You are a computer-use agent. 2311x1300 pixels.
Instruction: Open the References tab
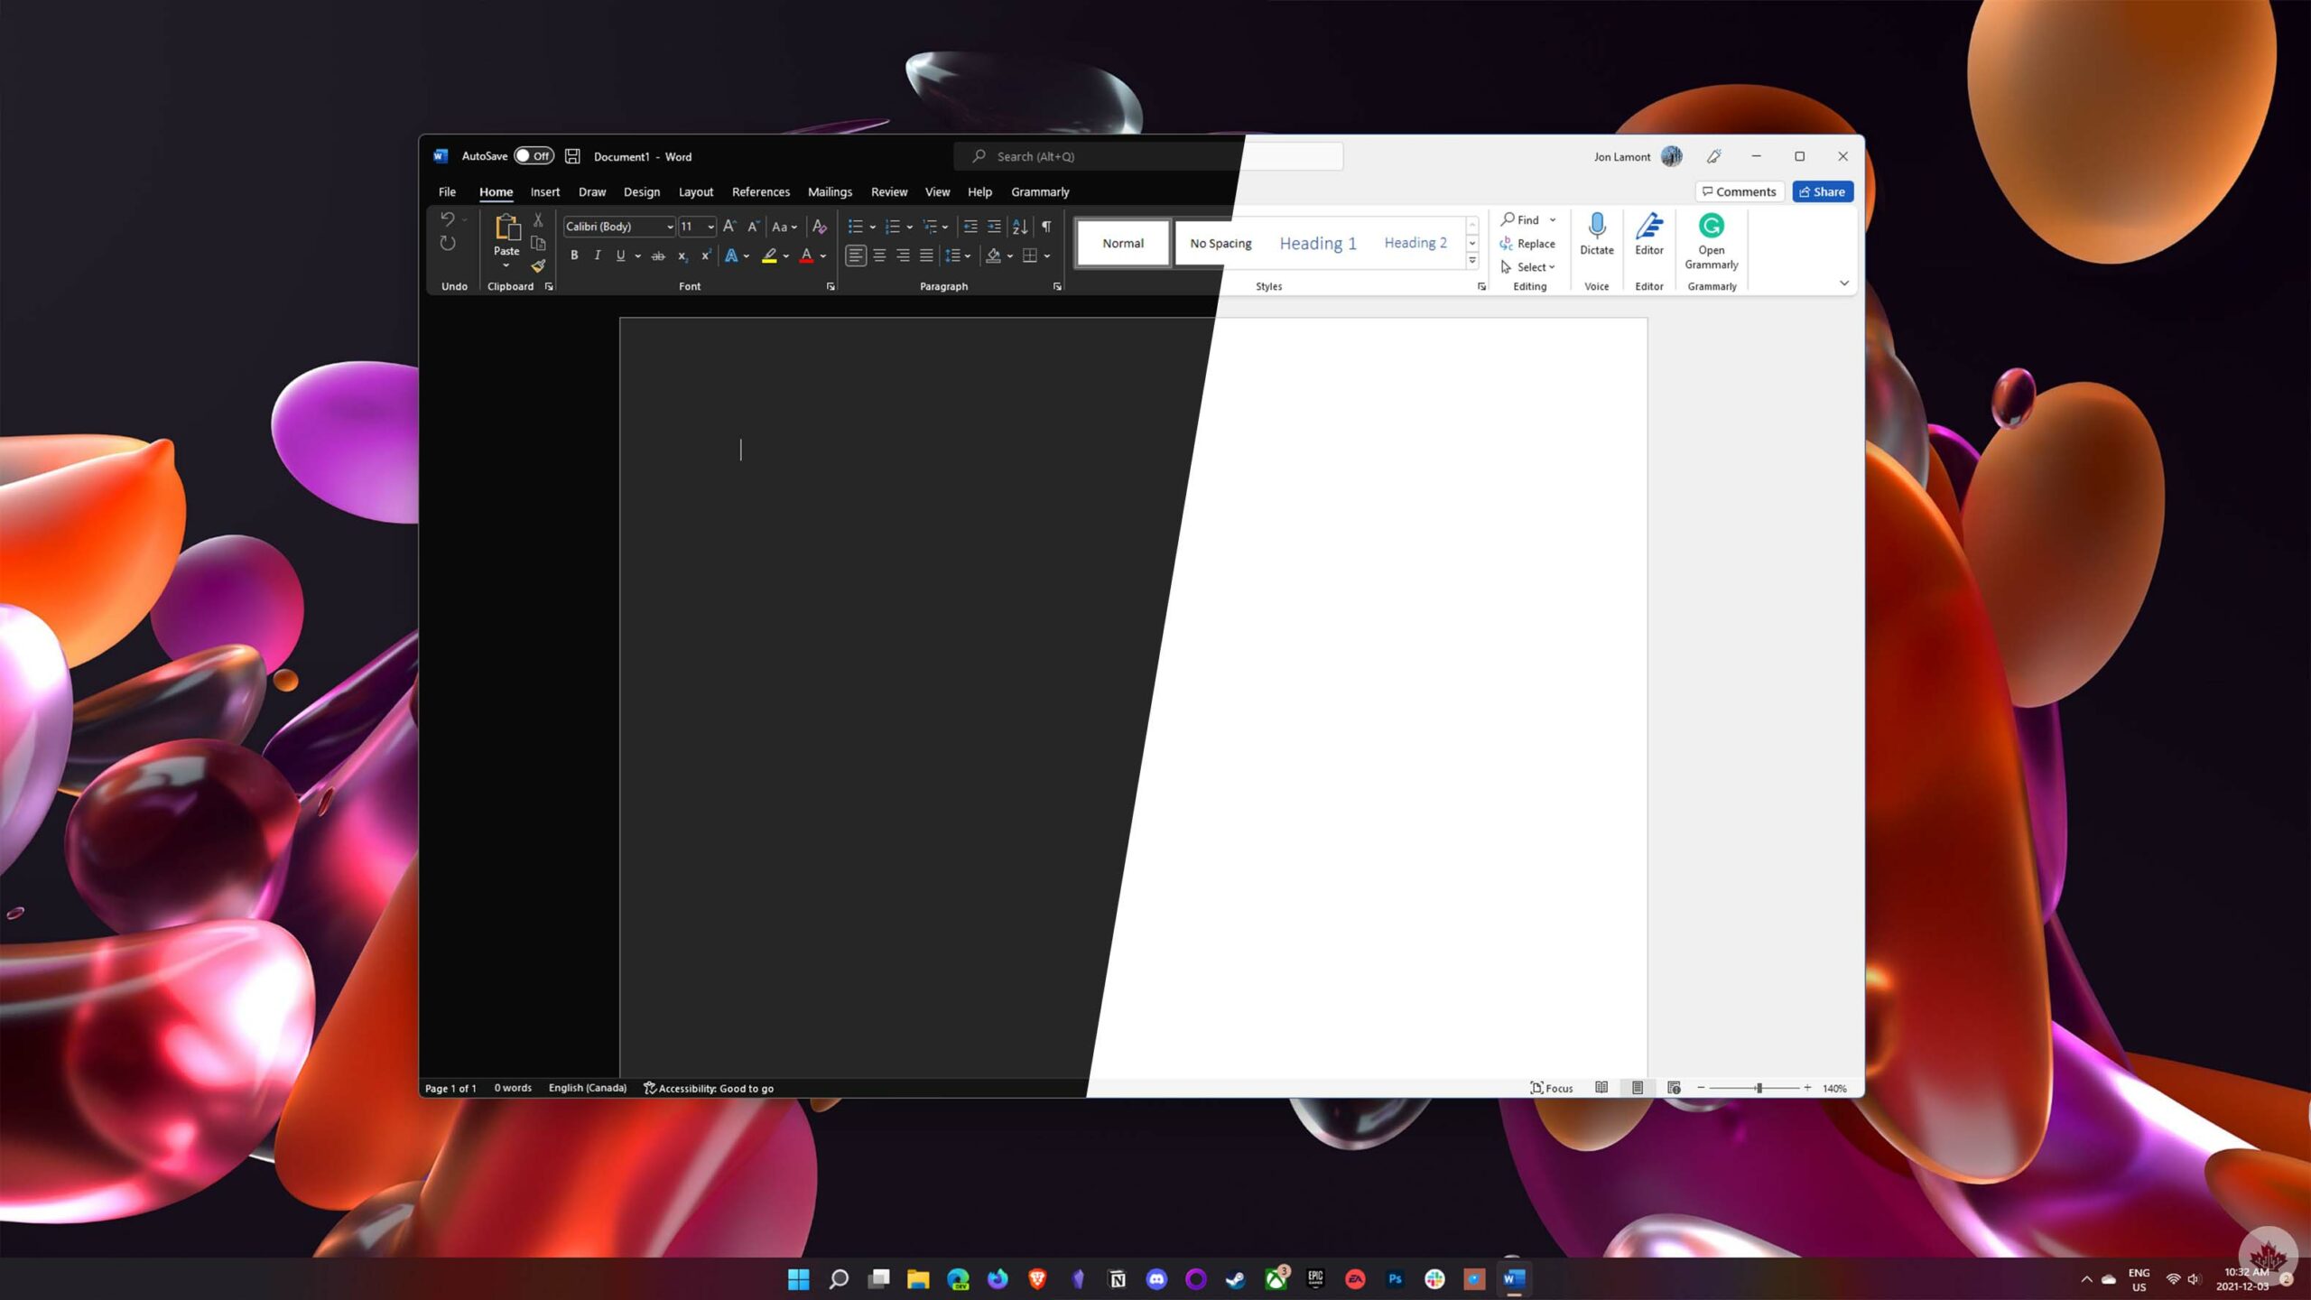[760, 192]
